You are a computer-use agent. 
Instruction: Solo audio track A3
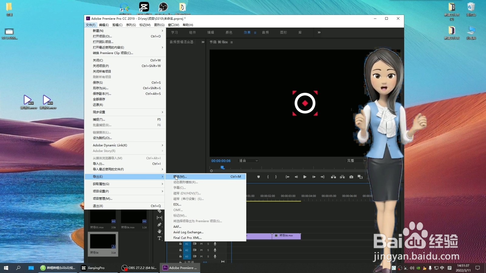point(208,256)
